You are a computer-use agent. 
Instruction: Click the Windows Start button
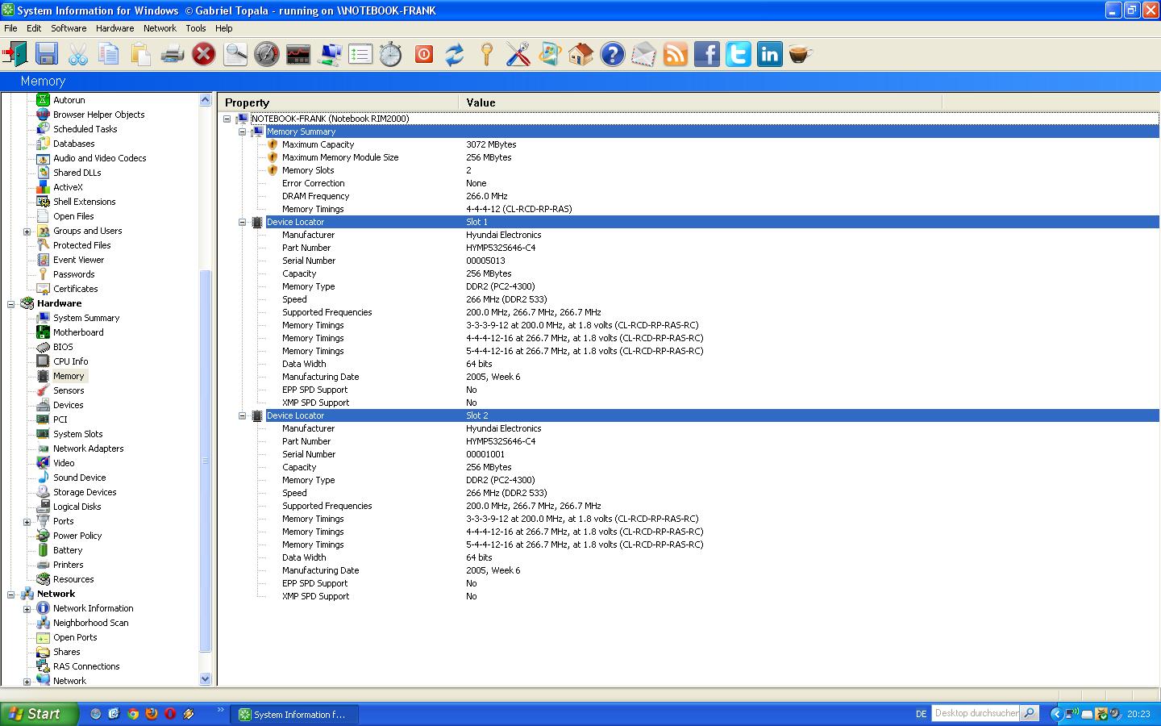(x=39, y=714)
